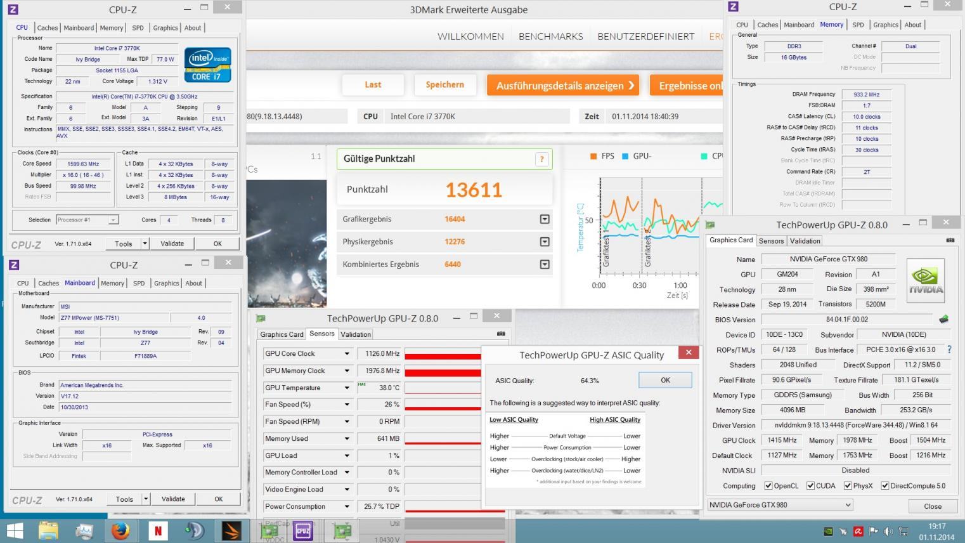Viewport: 965px width, 543px height.
Task: Expand the Physikergebnis details
Action: (x=544, y=242)
